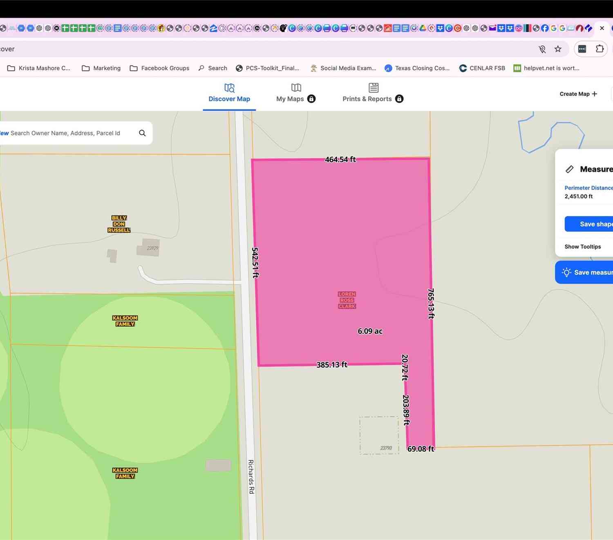Click the lock icon beside My Maps
Screen dimensions: 613x540
(x=311, y=99)
